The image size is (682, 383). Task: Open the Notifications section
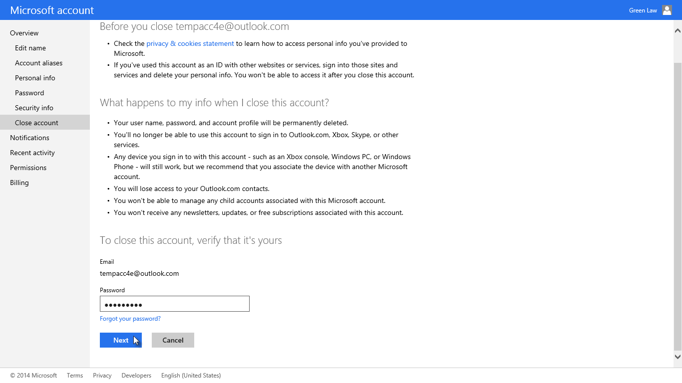(29, 138)
